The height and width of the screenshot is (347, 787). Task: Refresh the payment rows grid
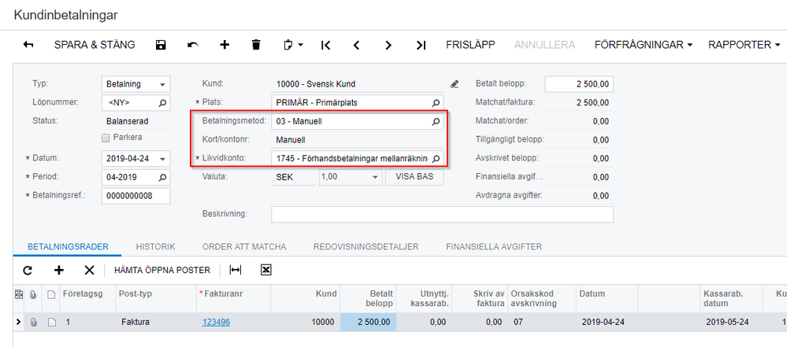(x=28, y=270)
